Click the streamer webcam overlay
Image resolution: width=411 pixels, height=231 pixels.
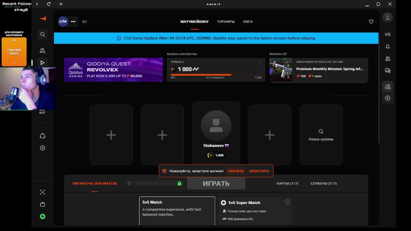click(x=28, y=89)
